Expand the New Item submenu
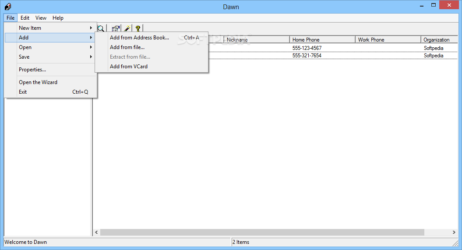 point(51,28)
